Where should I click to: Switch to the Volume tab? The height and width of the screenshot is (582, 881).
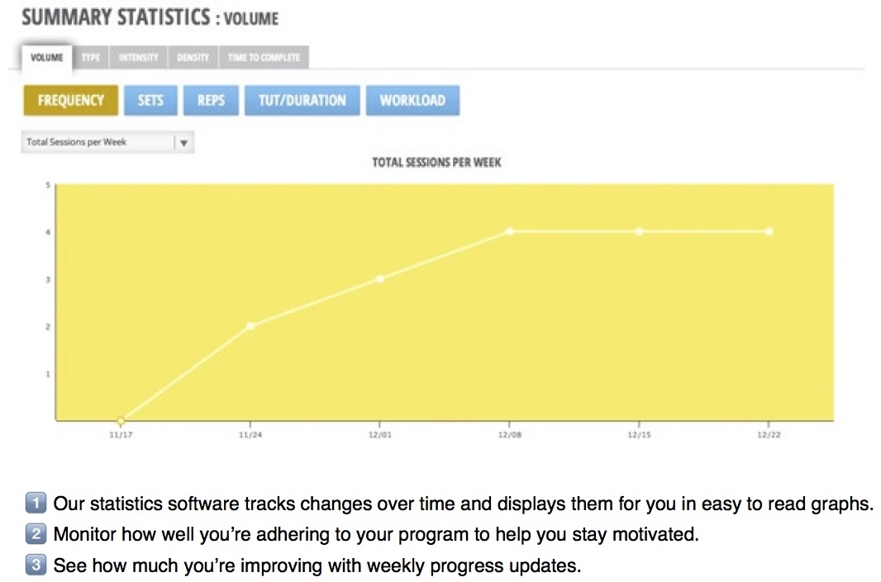(46, 57)
